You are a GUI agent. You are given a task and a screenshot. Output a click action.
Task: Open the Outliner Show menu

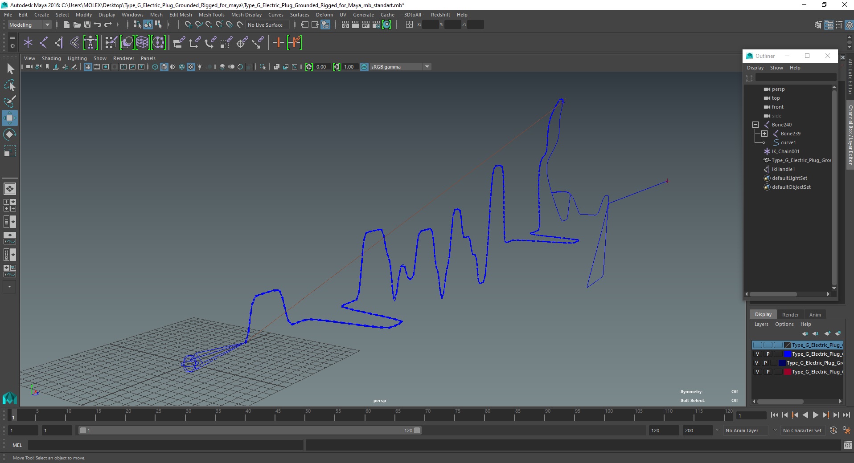776,68
